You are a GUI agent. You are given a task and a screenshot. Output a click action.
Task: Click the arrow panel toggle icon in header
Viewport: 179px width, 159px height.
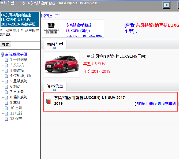[166, 5]
